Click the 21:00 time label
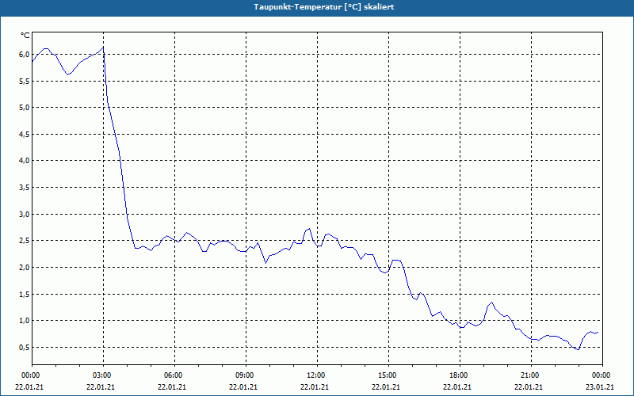 tap(530, 375)
